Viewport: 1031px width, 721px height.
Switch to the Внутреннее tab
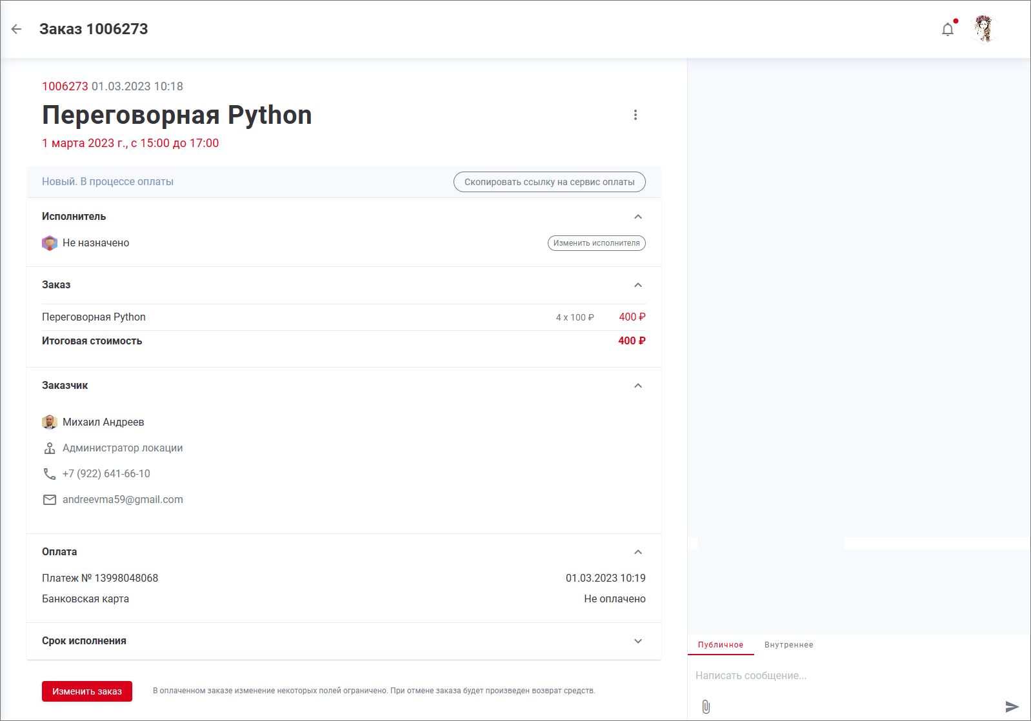[788, 645]
